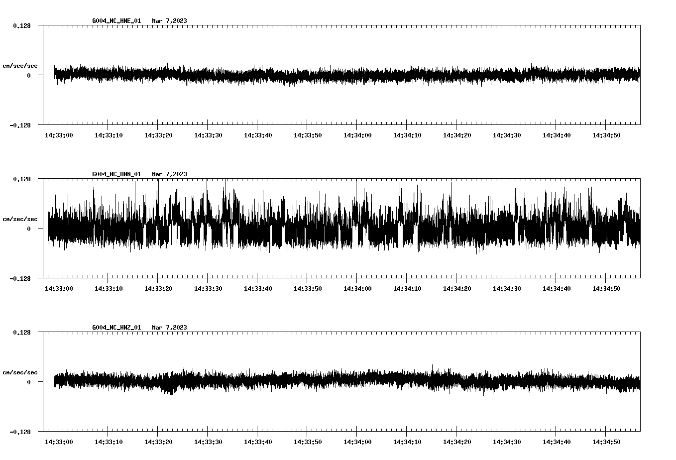Click the 0.128 amplitude value on top plot
The image size is (676, 460).
point(22,25)
